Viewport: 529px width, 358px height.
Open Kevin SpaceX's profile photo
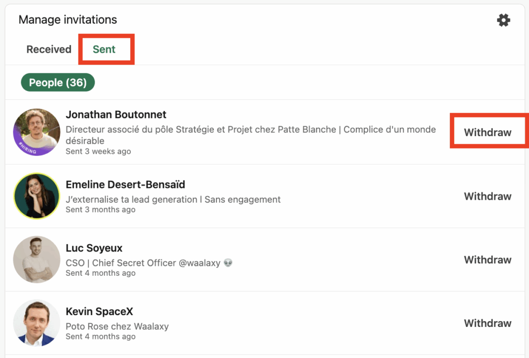click(37, 323)
